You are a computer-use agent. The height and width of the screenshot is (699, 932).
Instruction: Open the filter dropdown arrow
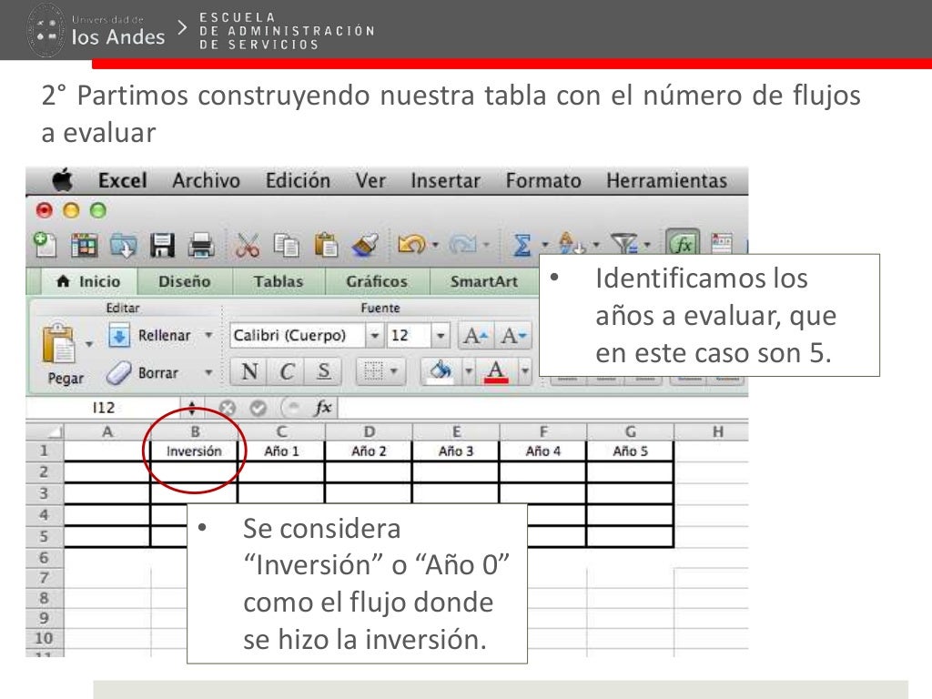(x=647, y=245)
